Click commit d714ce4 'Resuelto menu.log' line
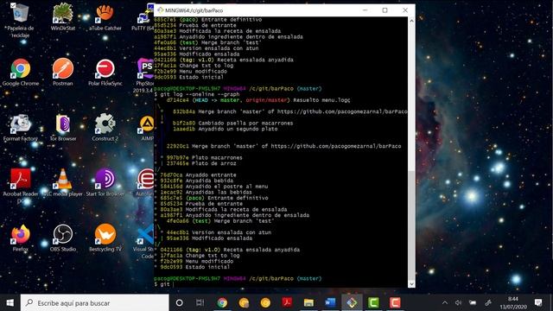Screen dimensions: 553x311 (258, 100)
